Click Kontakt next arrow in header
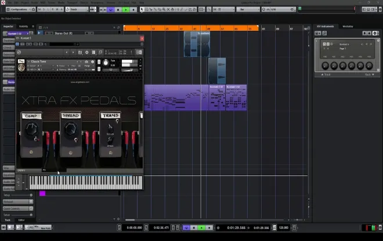Image resolution: width=383 pixels, height=241 pixels. 73,52
